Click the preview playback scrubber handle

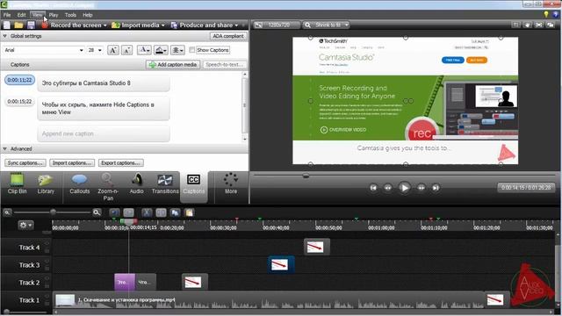pos(306,176)
